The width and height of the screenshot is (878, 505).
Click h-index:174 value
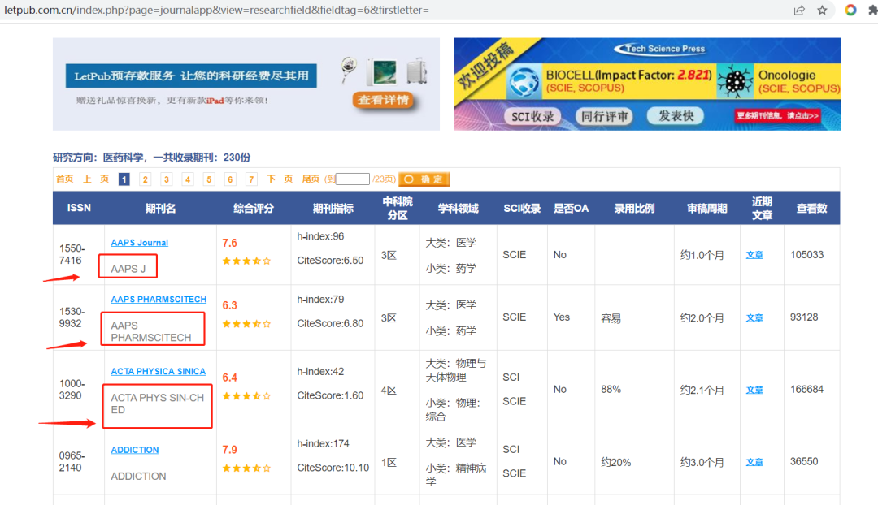coord(323,443)
